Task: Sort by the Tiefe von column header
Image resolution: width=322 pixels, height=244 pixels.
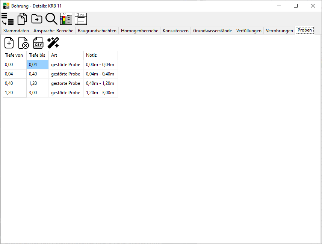Action: (14, 55)
